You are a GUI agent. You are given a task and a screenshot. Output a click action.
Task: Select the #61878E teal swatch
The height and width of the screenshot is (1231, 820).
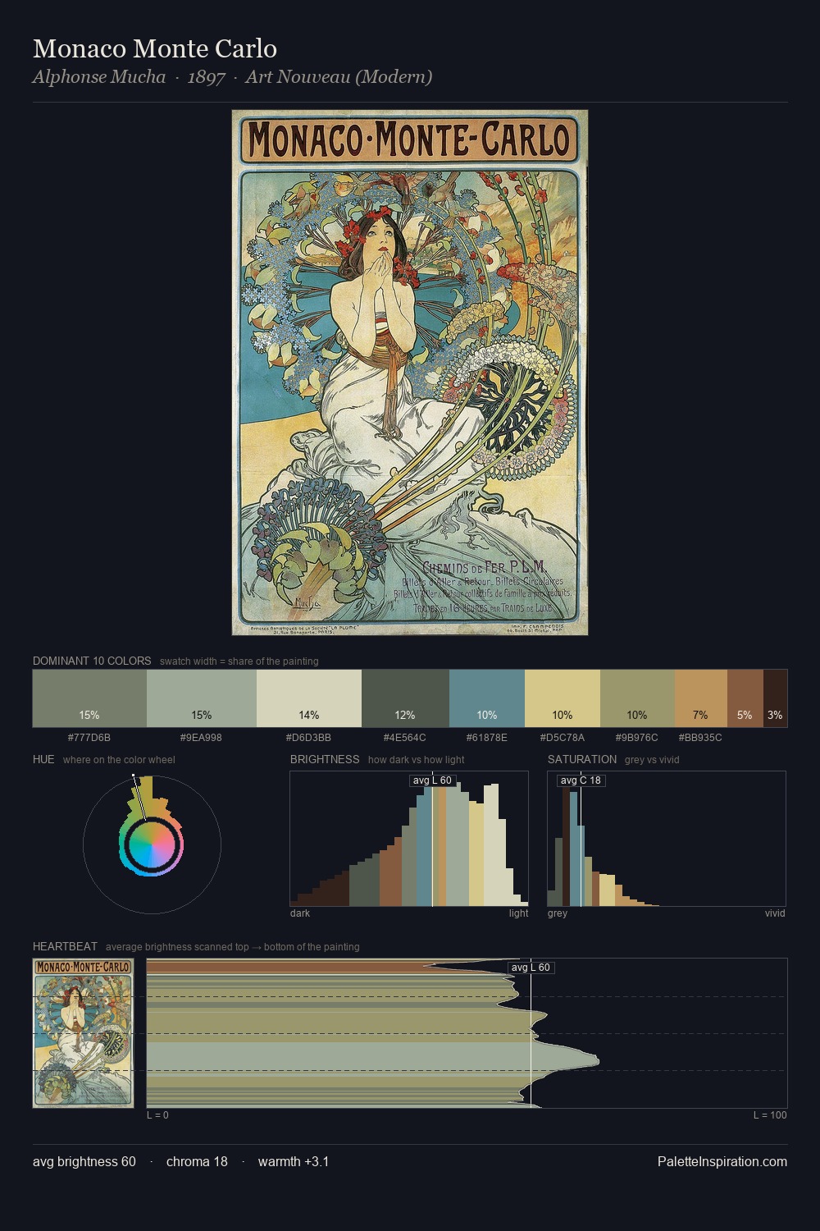tap(487, 698)
